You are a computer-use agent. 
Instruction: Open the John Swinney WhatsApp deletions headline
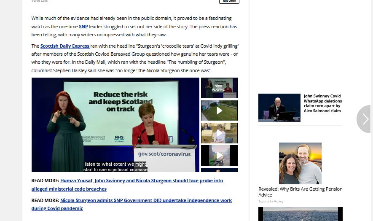323,103
